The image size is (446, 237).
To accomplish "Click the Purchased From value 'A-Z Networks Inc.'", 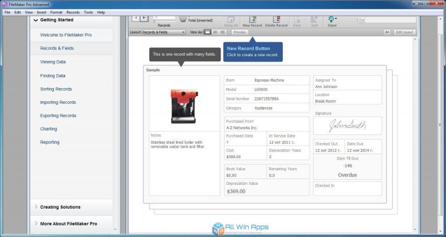I will point(242,127).
